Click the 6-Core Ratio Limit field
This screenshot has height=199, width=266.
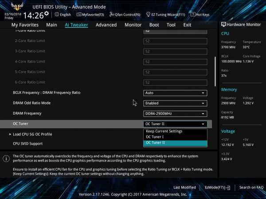tap(175, 83)
